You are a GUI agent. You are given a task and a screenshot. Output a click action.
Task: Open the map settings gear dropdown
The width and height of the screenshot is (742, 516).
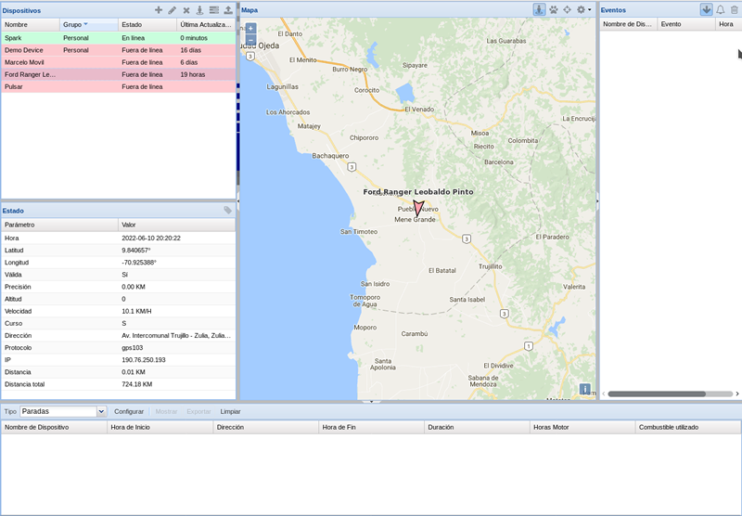(583, 9)
